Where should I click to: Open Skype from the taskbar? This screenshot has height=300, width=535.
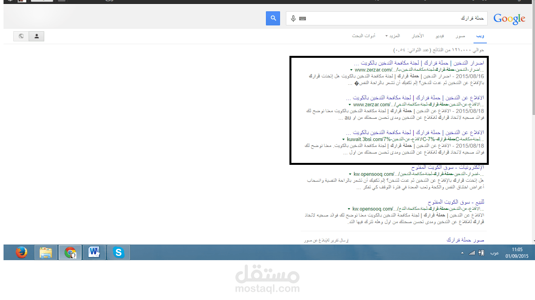pyautogui.click(x=119, y=253)
